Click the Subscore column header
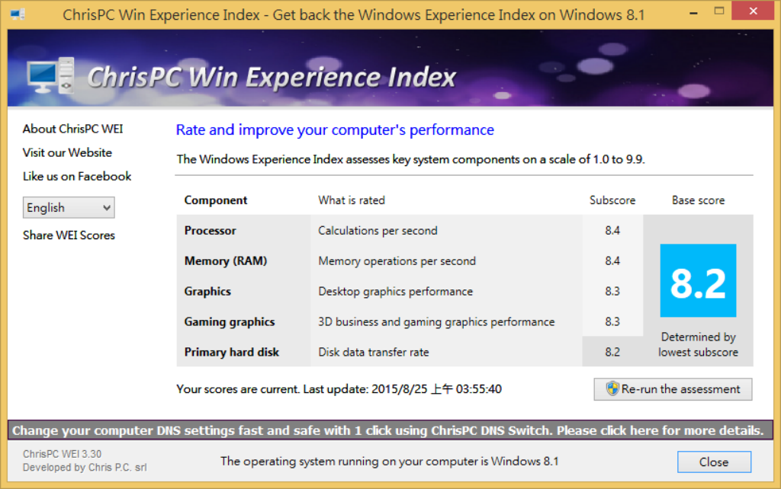The height and width of the screenshot is (489, 781). click(612, 200)
